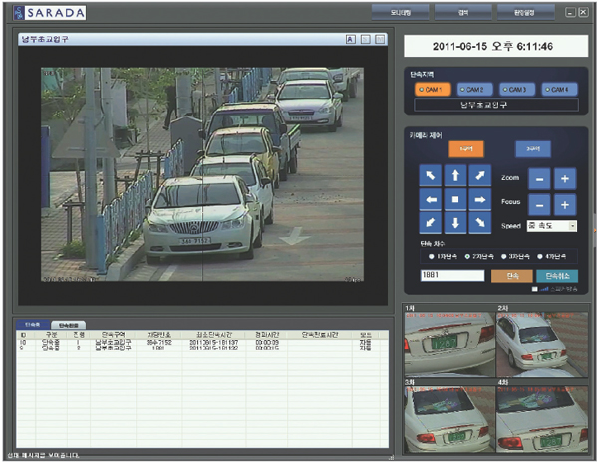Zoom in with the Zoom plus button
The height and width of the screenshot is (464, 598).
565,178
